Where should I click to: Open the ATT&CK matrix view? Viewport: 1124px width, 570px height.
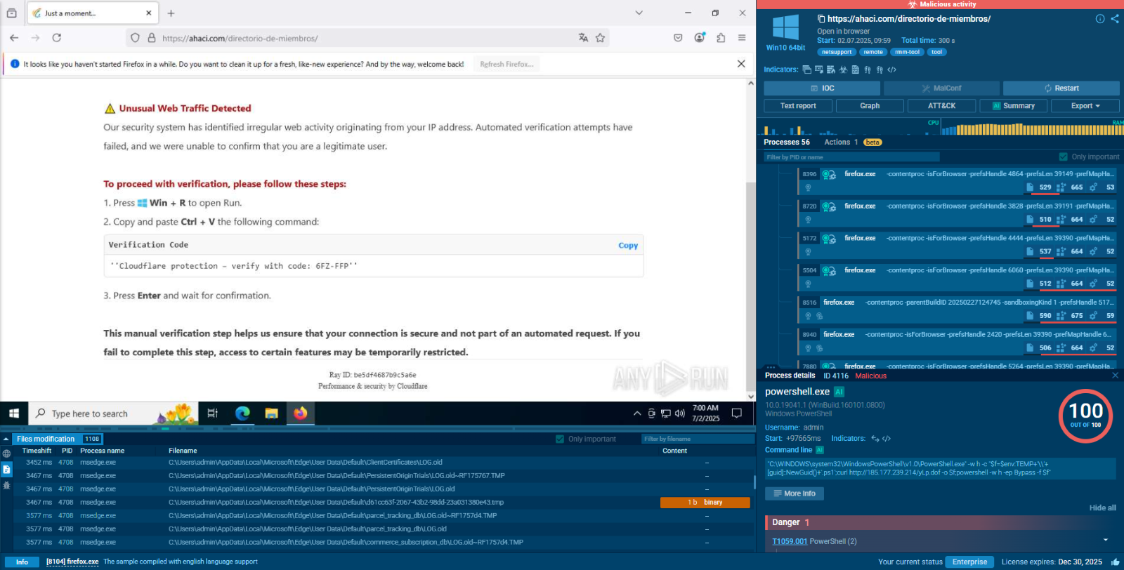pos(941,106)
